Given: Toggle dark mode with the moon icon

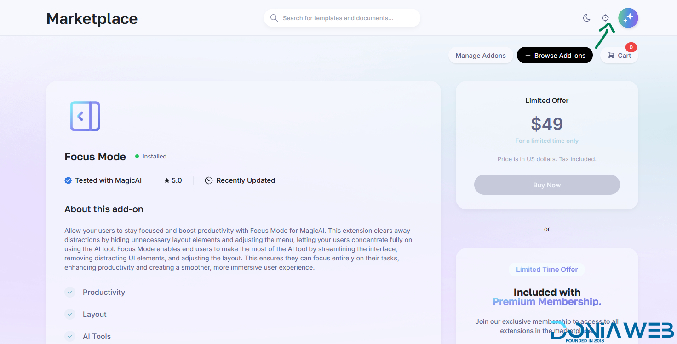Looking at the screenshot, I should pyautogui.click(x=586, y=18).
